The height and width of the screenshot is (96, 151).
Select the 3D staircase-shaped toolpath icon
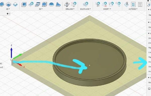(x=38, y=4)
